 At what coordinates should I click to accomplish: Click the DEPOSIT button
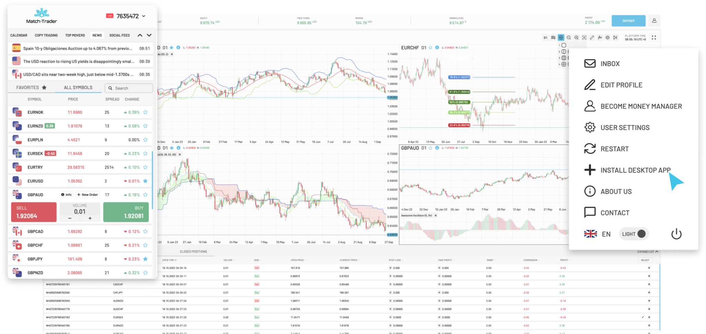coord(628,21)
